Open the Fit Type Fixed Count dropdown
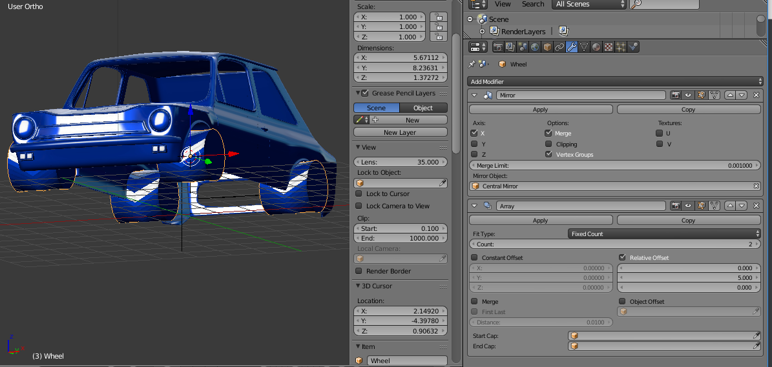This screenshot has height=367, width=772. pyautogui.click(x=665, y=234)
